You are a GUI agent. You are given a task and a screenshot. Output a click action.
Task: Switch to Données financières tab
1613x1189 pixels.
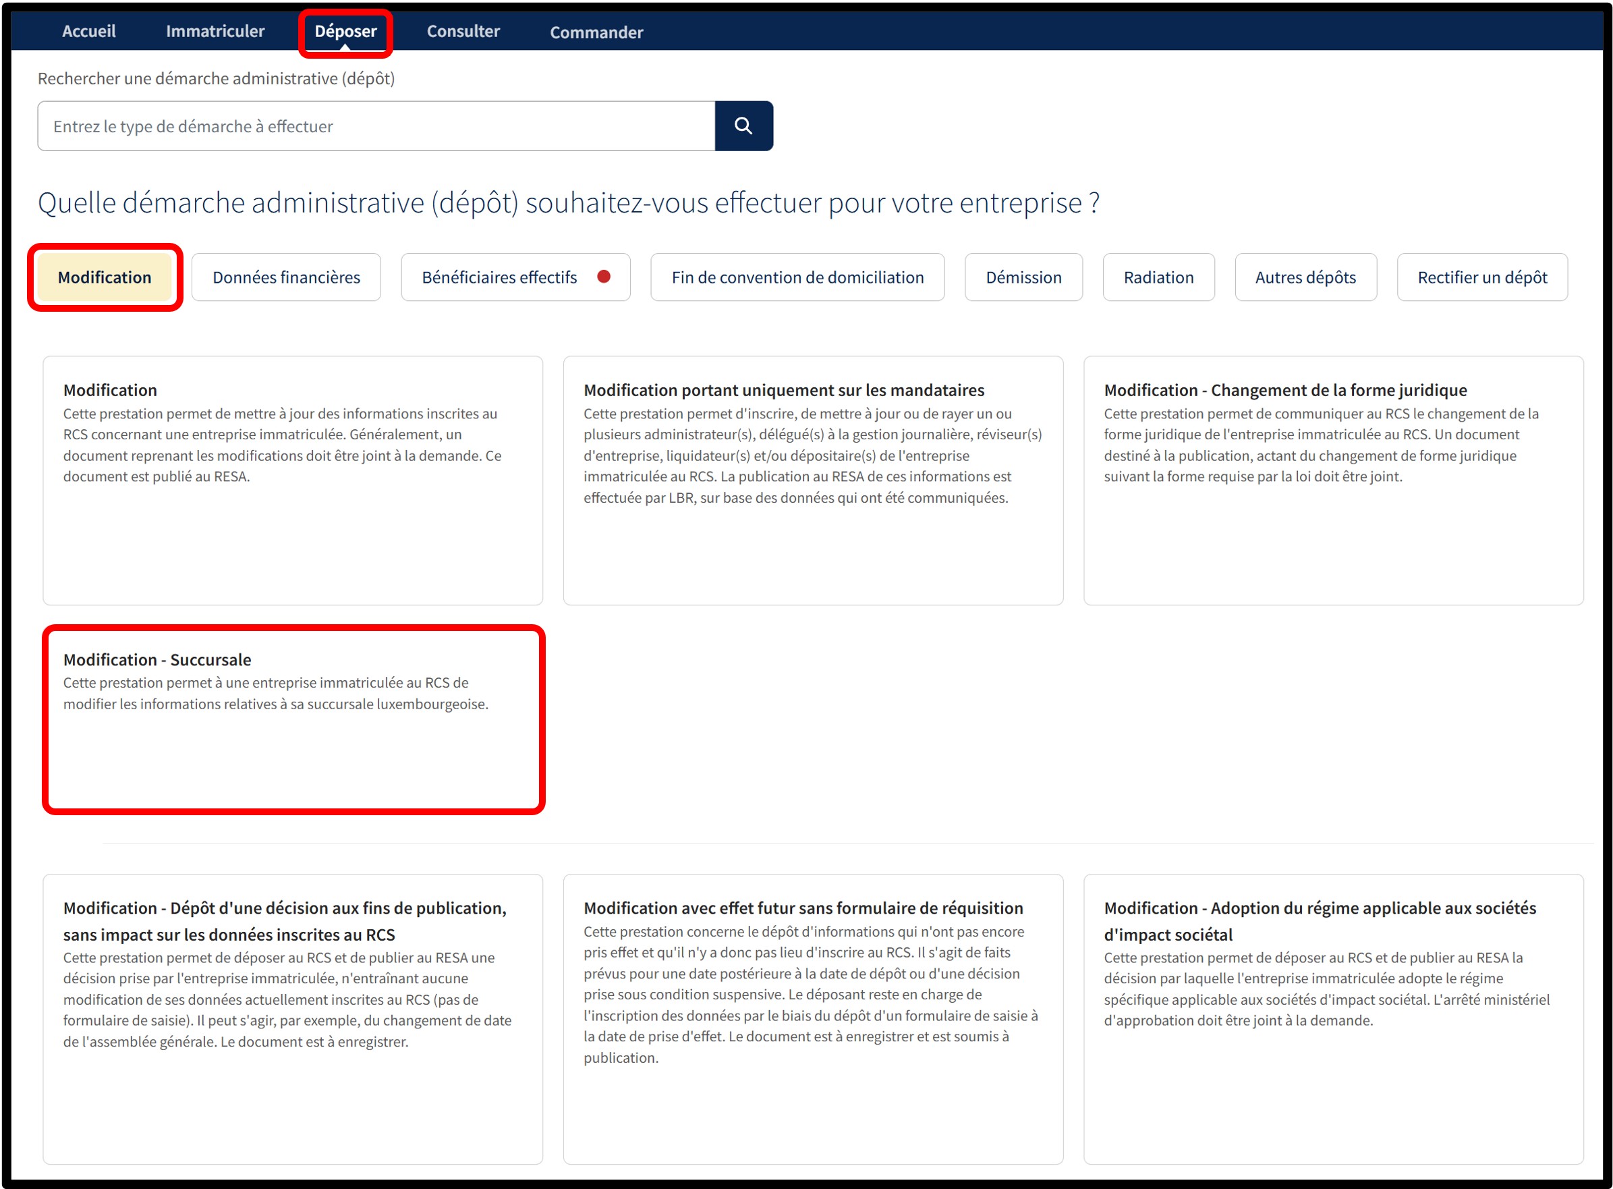coord(285,277)
